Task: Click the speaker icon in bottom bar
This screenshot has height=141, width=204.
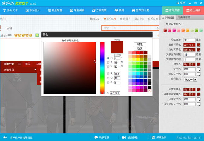Action: pos(5,137)
